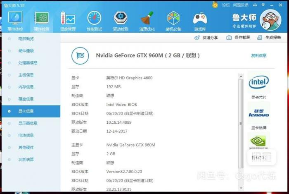Click the 192 MB memory value
This screenshot has width=289, height=194.
pyautogui.click(x=114, y=87)
